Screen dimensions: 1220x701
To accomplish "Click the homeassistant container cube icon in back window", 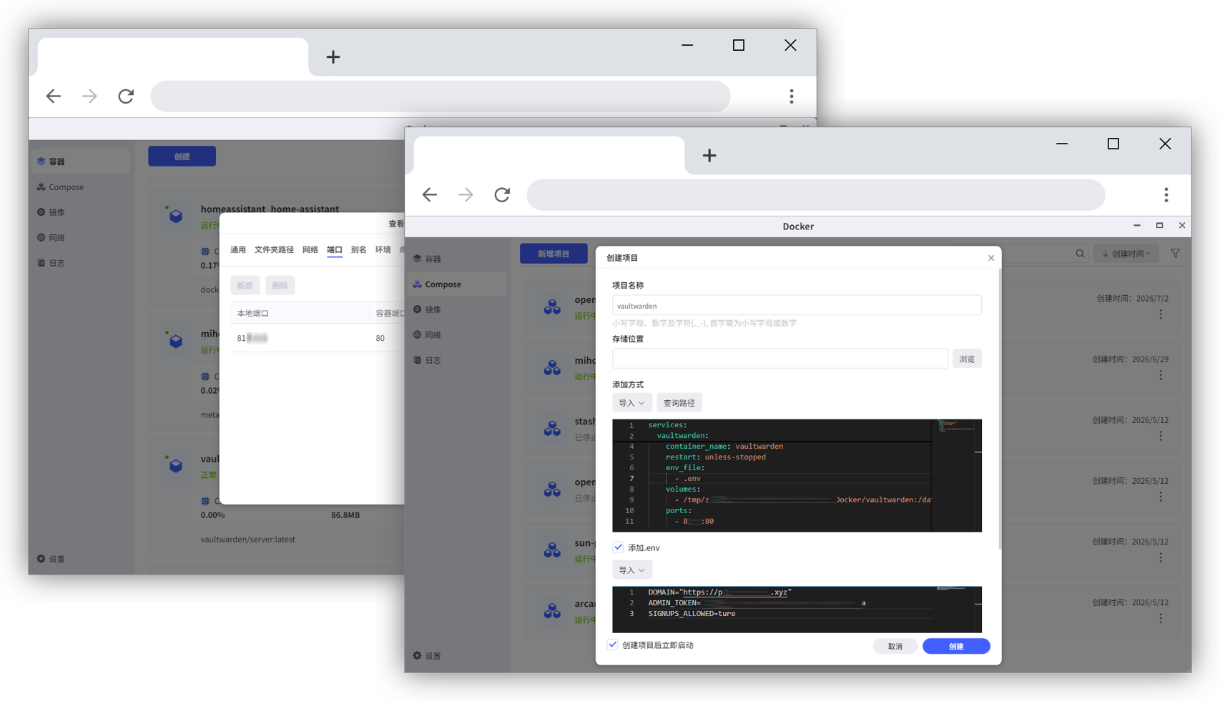I will 176,216.
